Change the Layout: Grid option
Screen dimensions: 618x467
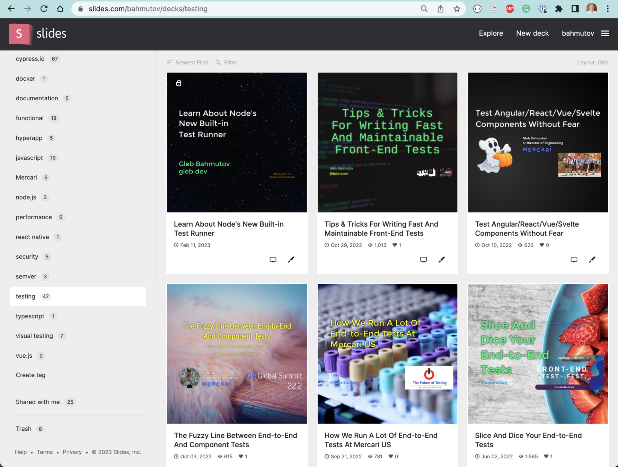[593, 62]
